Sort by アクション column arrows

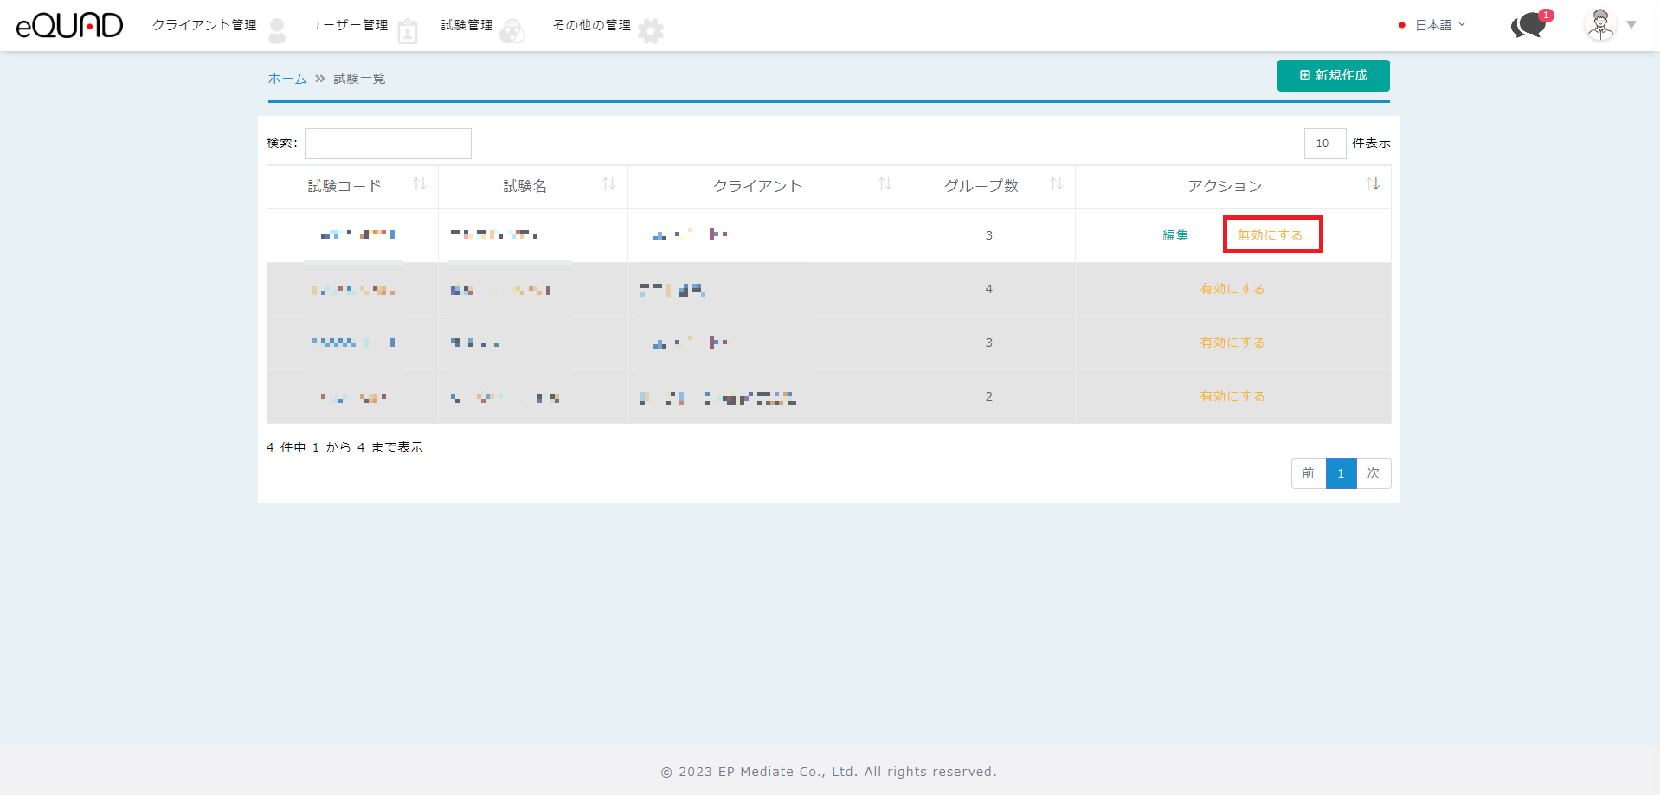pos(1373,184)
